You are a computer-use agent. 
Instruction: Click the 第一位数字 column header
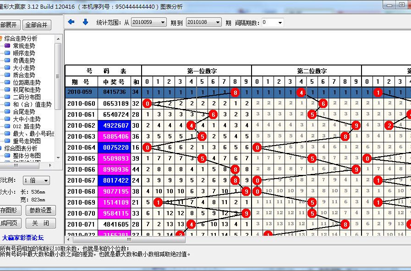196,71
